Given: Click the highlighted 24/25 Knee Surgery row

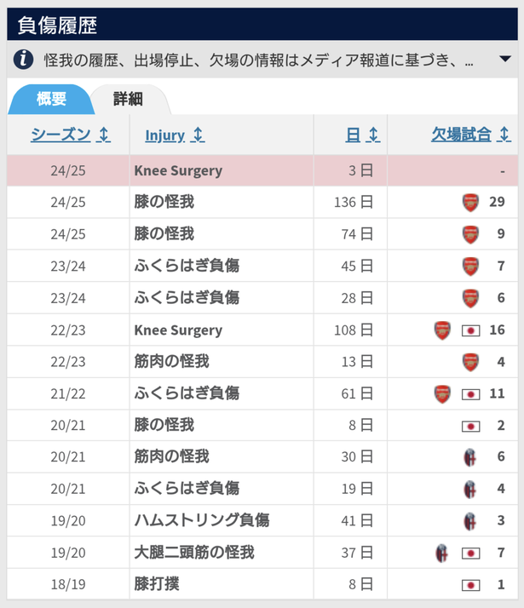Looking at the screenshot, I should 262,170.
